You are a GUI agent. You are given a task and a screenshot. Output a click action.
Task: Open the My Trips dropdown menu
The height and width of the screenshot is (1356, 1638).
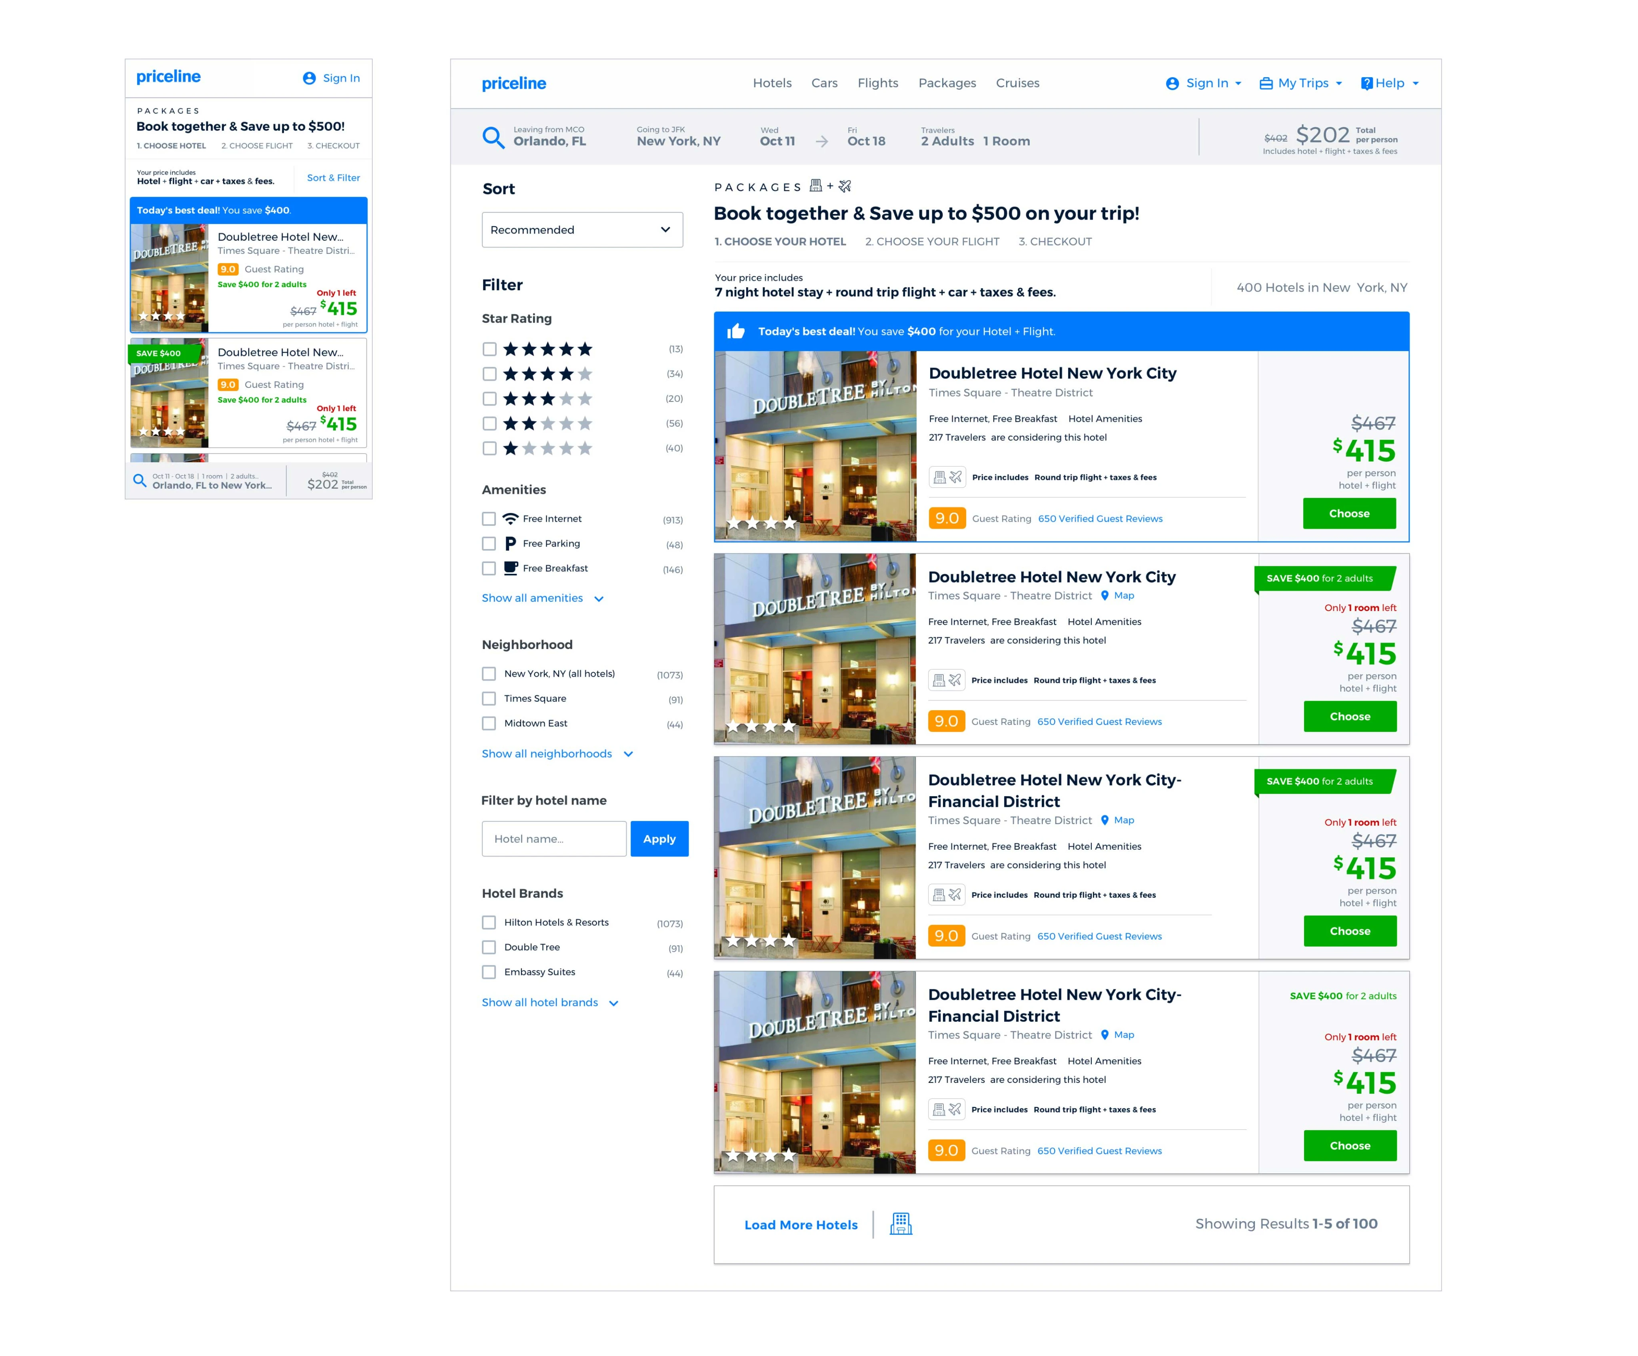point(1301,84)
